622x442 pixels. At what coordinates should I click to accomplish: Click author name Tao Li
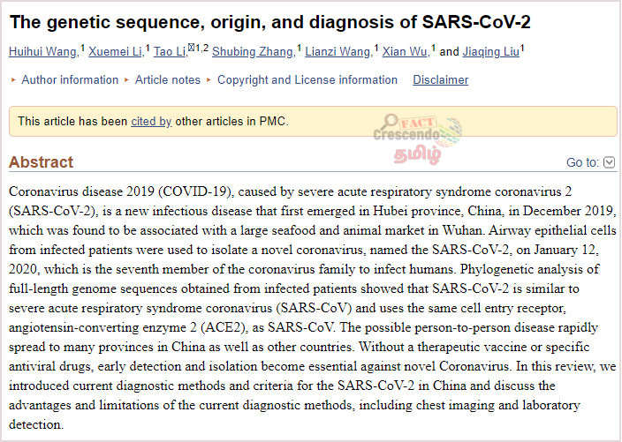tap(171, 51)
